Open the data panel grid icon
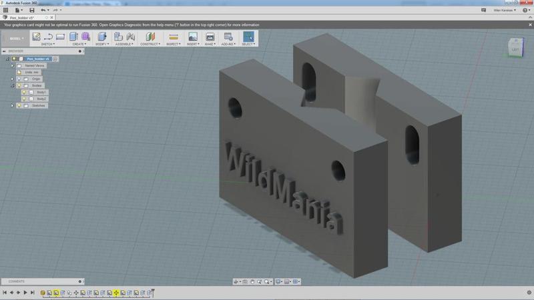 pyautogui.click(x=7, y=11)
